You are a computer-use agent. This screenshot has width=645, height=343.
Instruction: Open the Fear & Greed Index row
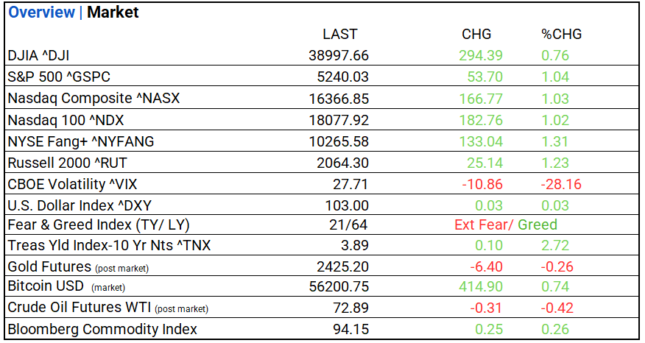click(x=91, y=225)
